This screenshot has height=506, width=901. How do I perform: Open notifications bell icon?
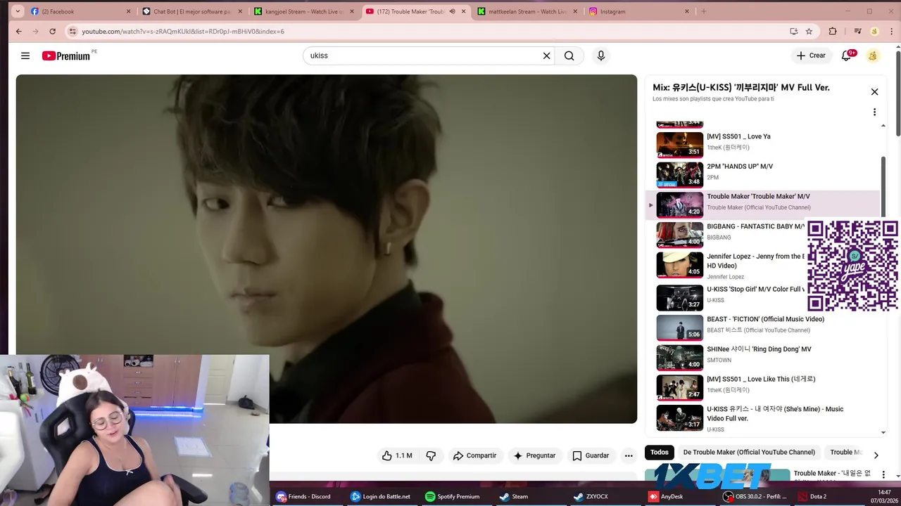pyautogui.click(x=847, y=56)
